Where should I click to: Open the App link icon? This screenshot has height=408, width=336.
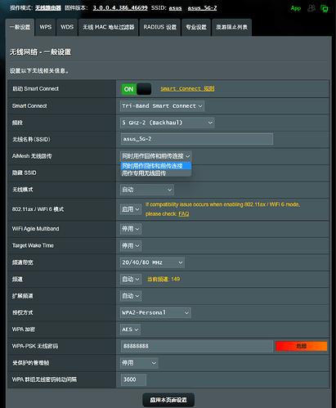click(x=296, y=8)
